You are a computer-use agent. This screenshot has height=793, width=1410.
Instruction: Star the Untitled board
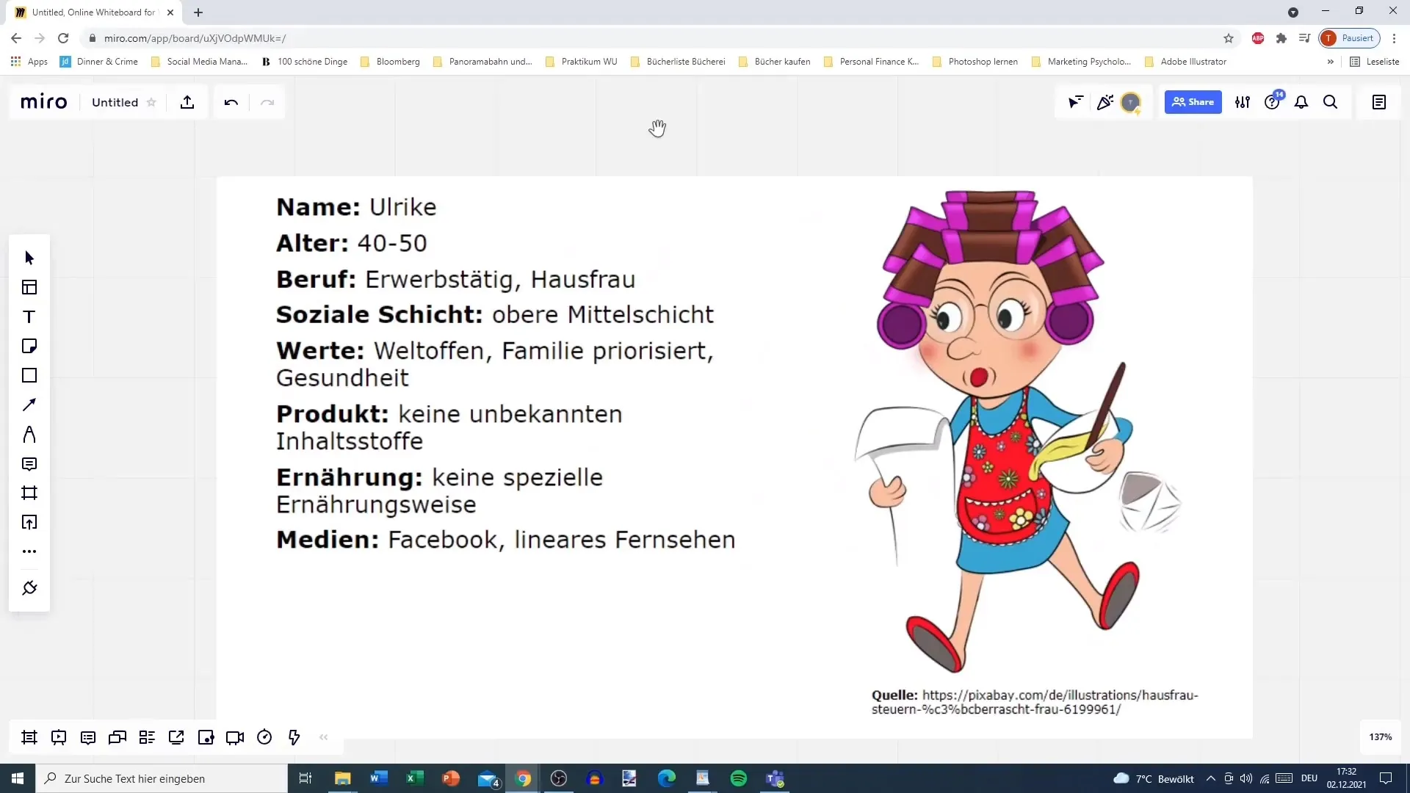coord(151,102)
